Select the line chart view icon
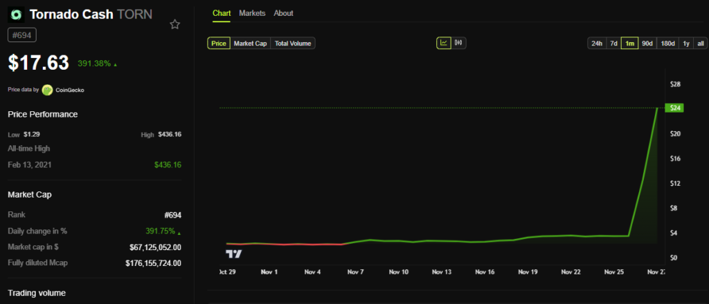This screenshot has height=304, width=709. tap(443, 43)
